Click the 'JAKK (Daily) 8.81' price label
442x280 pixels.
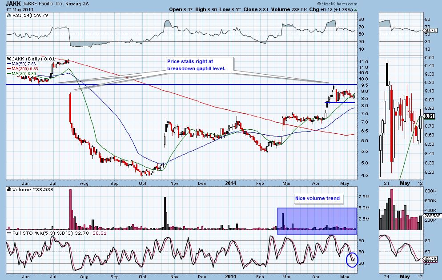[x=33, y=59]
